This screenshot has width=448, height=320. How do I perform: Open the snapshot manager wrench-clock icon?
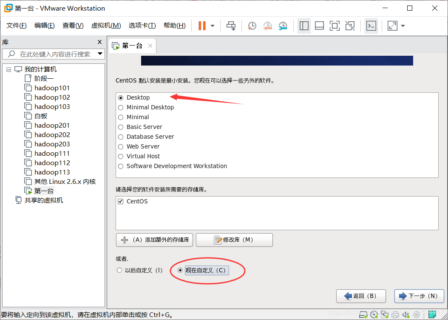point(283,26)
